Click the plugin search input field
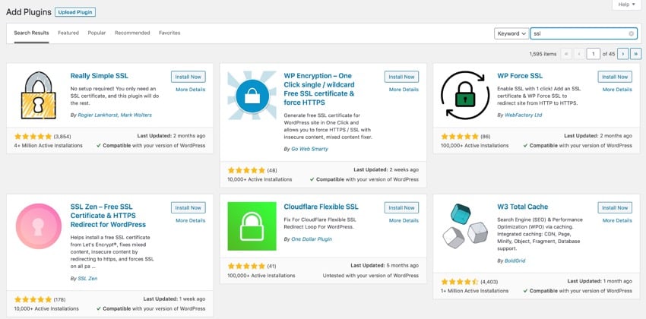 (x=579, y=33)
